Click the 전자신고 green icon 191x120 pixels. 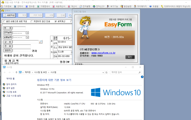point(94,6)
